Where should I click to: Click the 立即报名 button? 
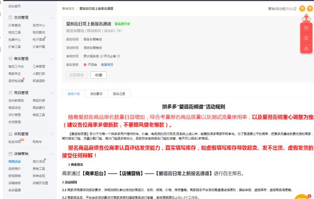point(76,75)
